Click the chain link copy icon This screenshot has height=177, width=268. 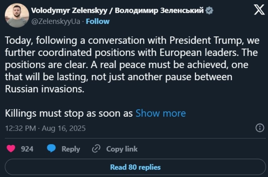[96, 149]
